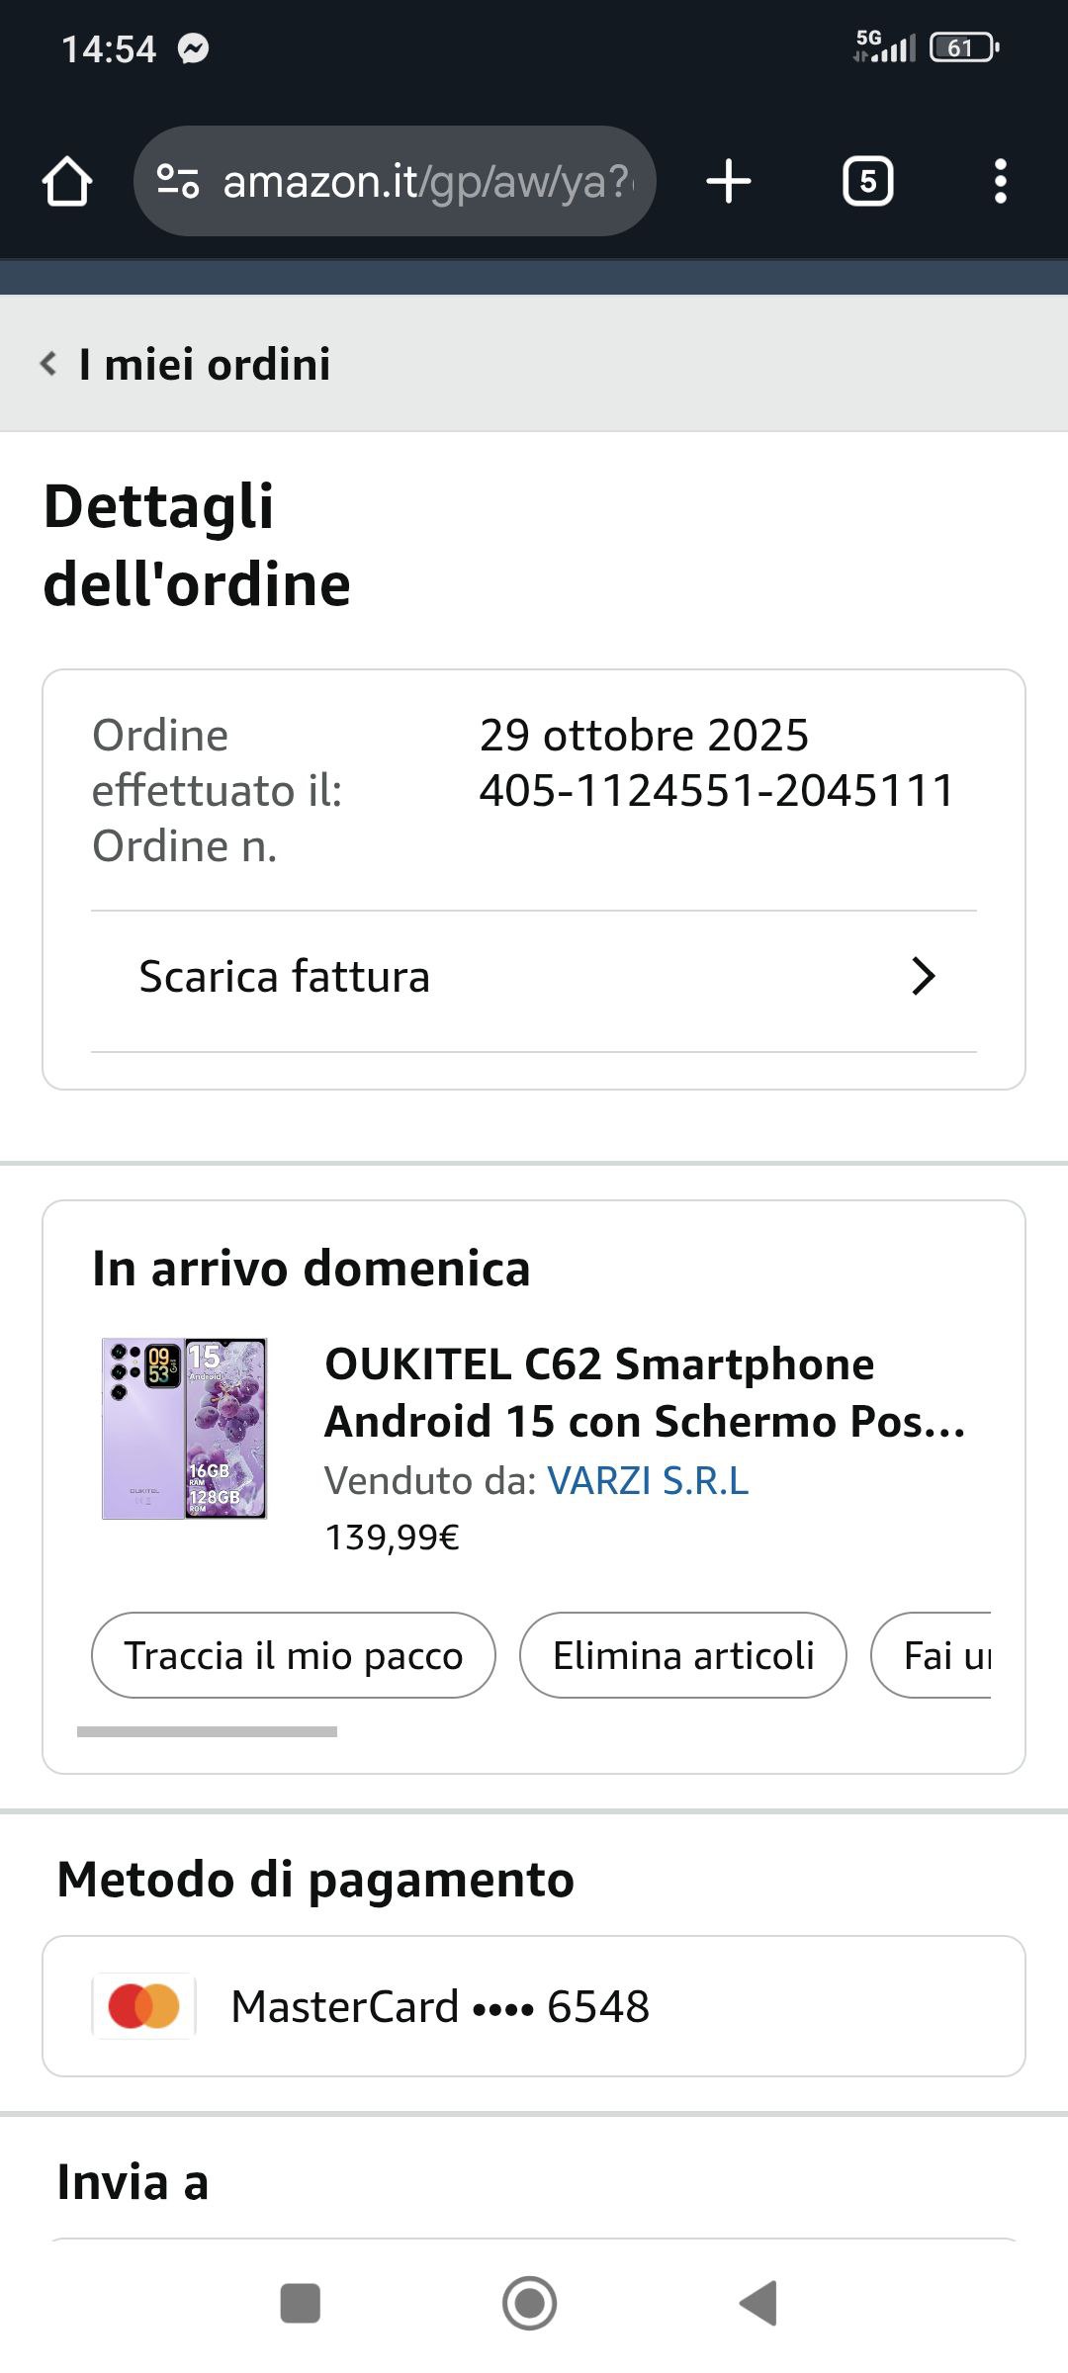Open a new tab with plus icon
1068x2373 pixels.
coord(729,182)
